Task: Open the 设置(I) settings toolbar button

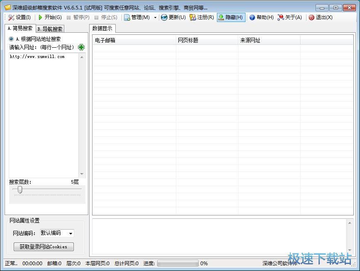Action: 19,17
